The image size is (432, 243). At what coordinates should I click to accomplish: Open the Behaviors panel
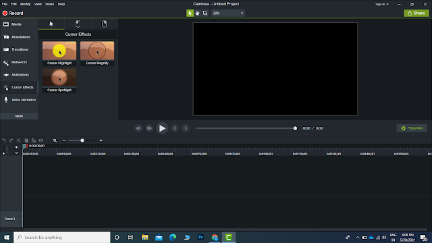pyautogui.click(x=19, y=62)
